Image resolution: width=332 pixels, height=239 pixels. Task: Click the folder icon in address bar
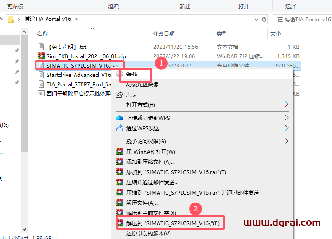[11, 19]
